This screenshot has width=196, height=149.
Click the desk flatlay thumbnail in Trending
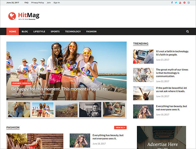coord(143,75)
